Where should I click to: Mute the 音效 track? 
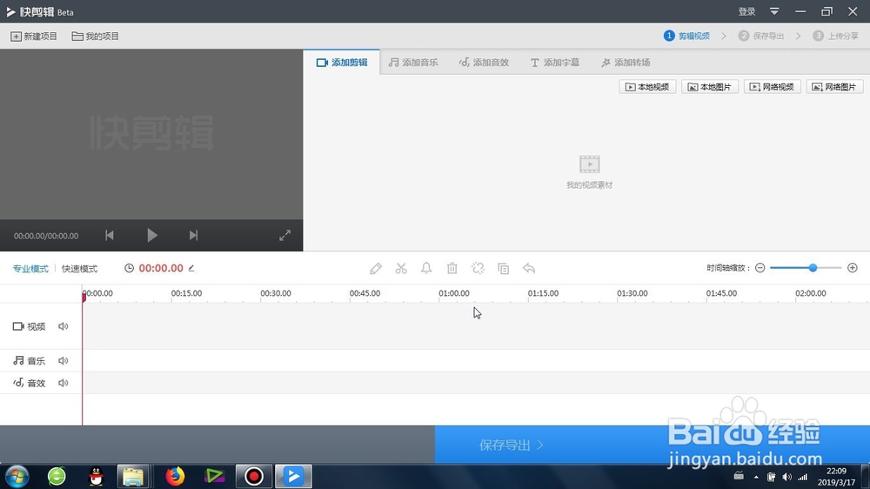coord(64,383)
